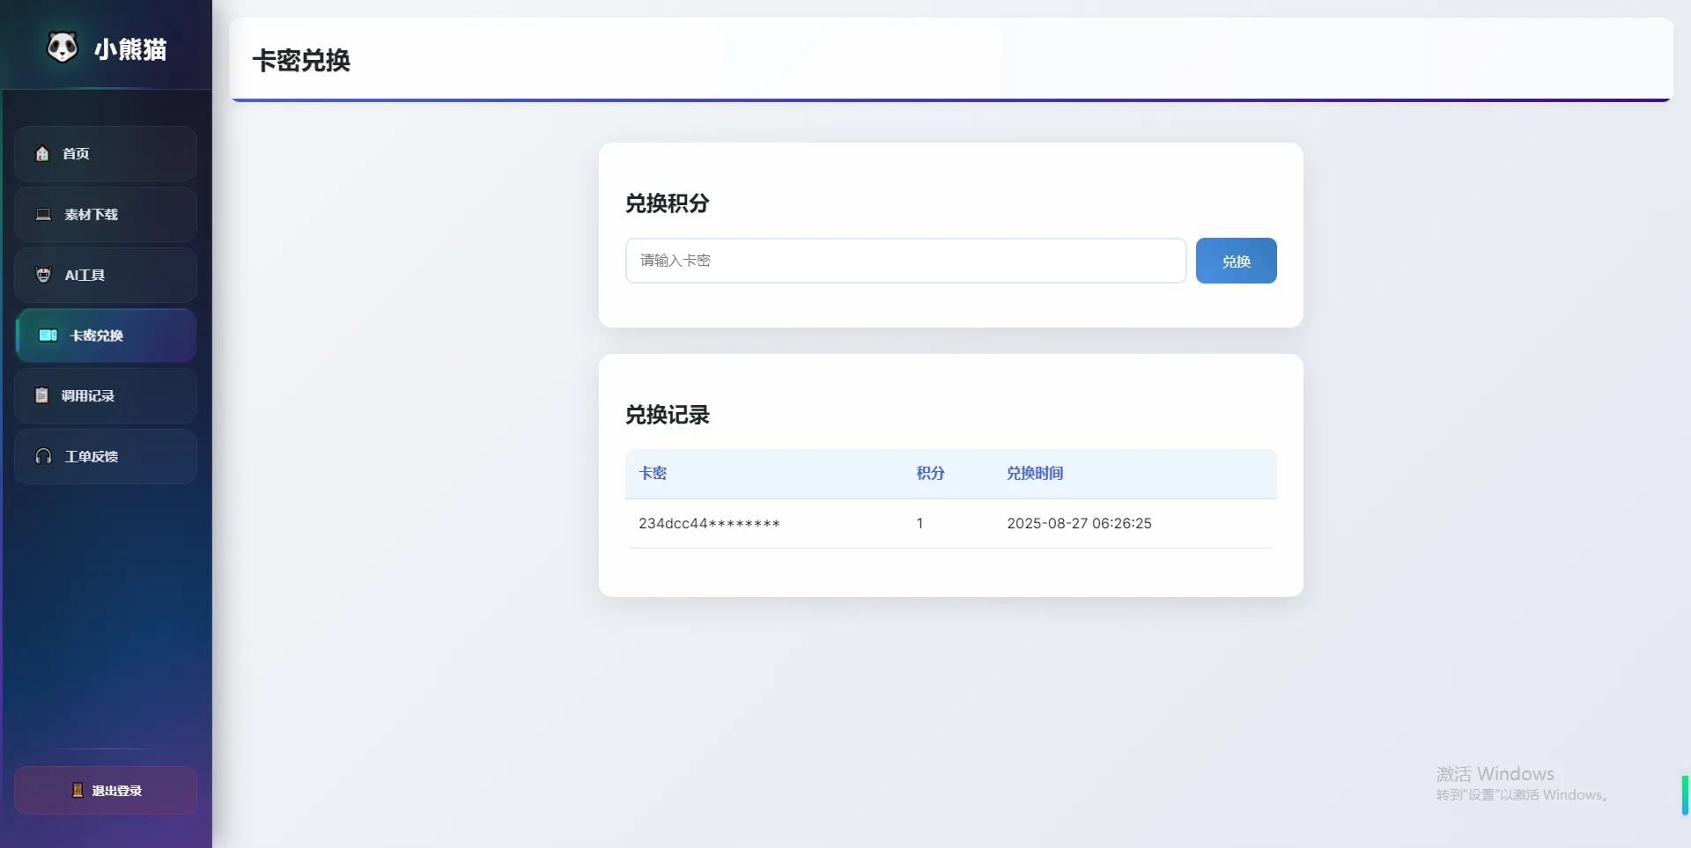Click the clipboard icon beside 调用记录
This screenshot has width=1691, height=848.
41,395
